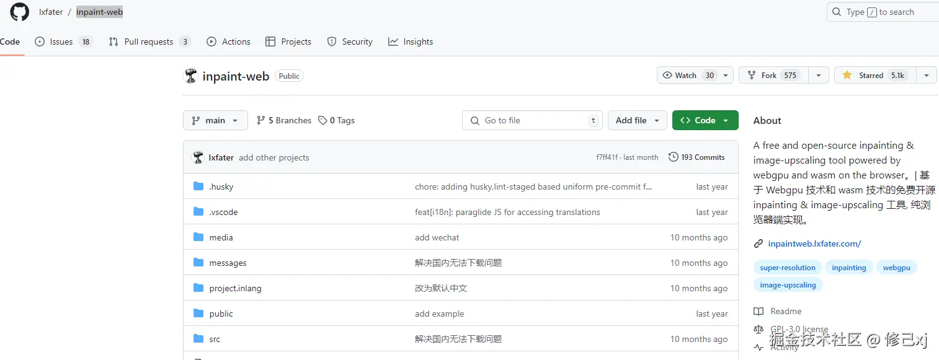Click the folder icon for project.inlang
Viewport: 939px width, 360px height.
[198, 288]
